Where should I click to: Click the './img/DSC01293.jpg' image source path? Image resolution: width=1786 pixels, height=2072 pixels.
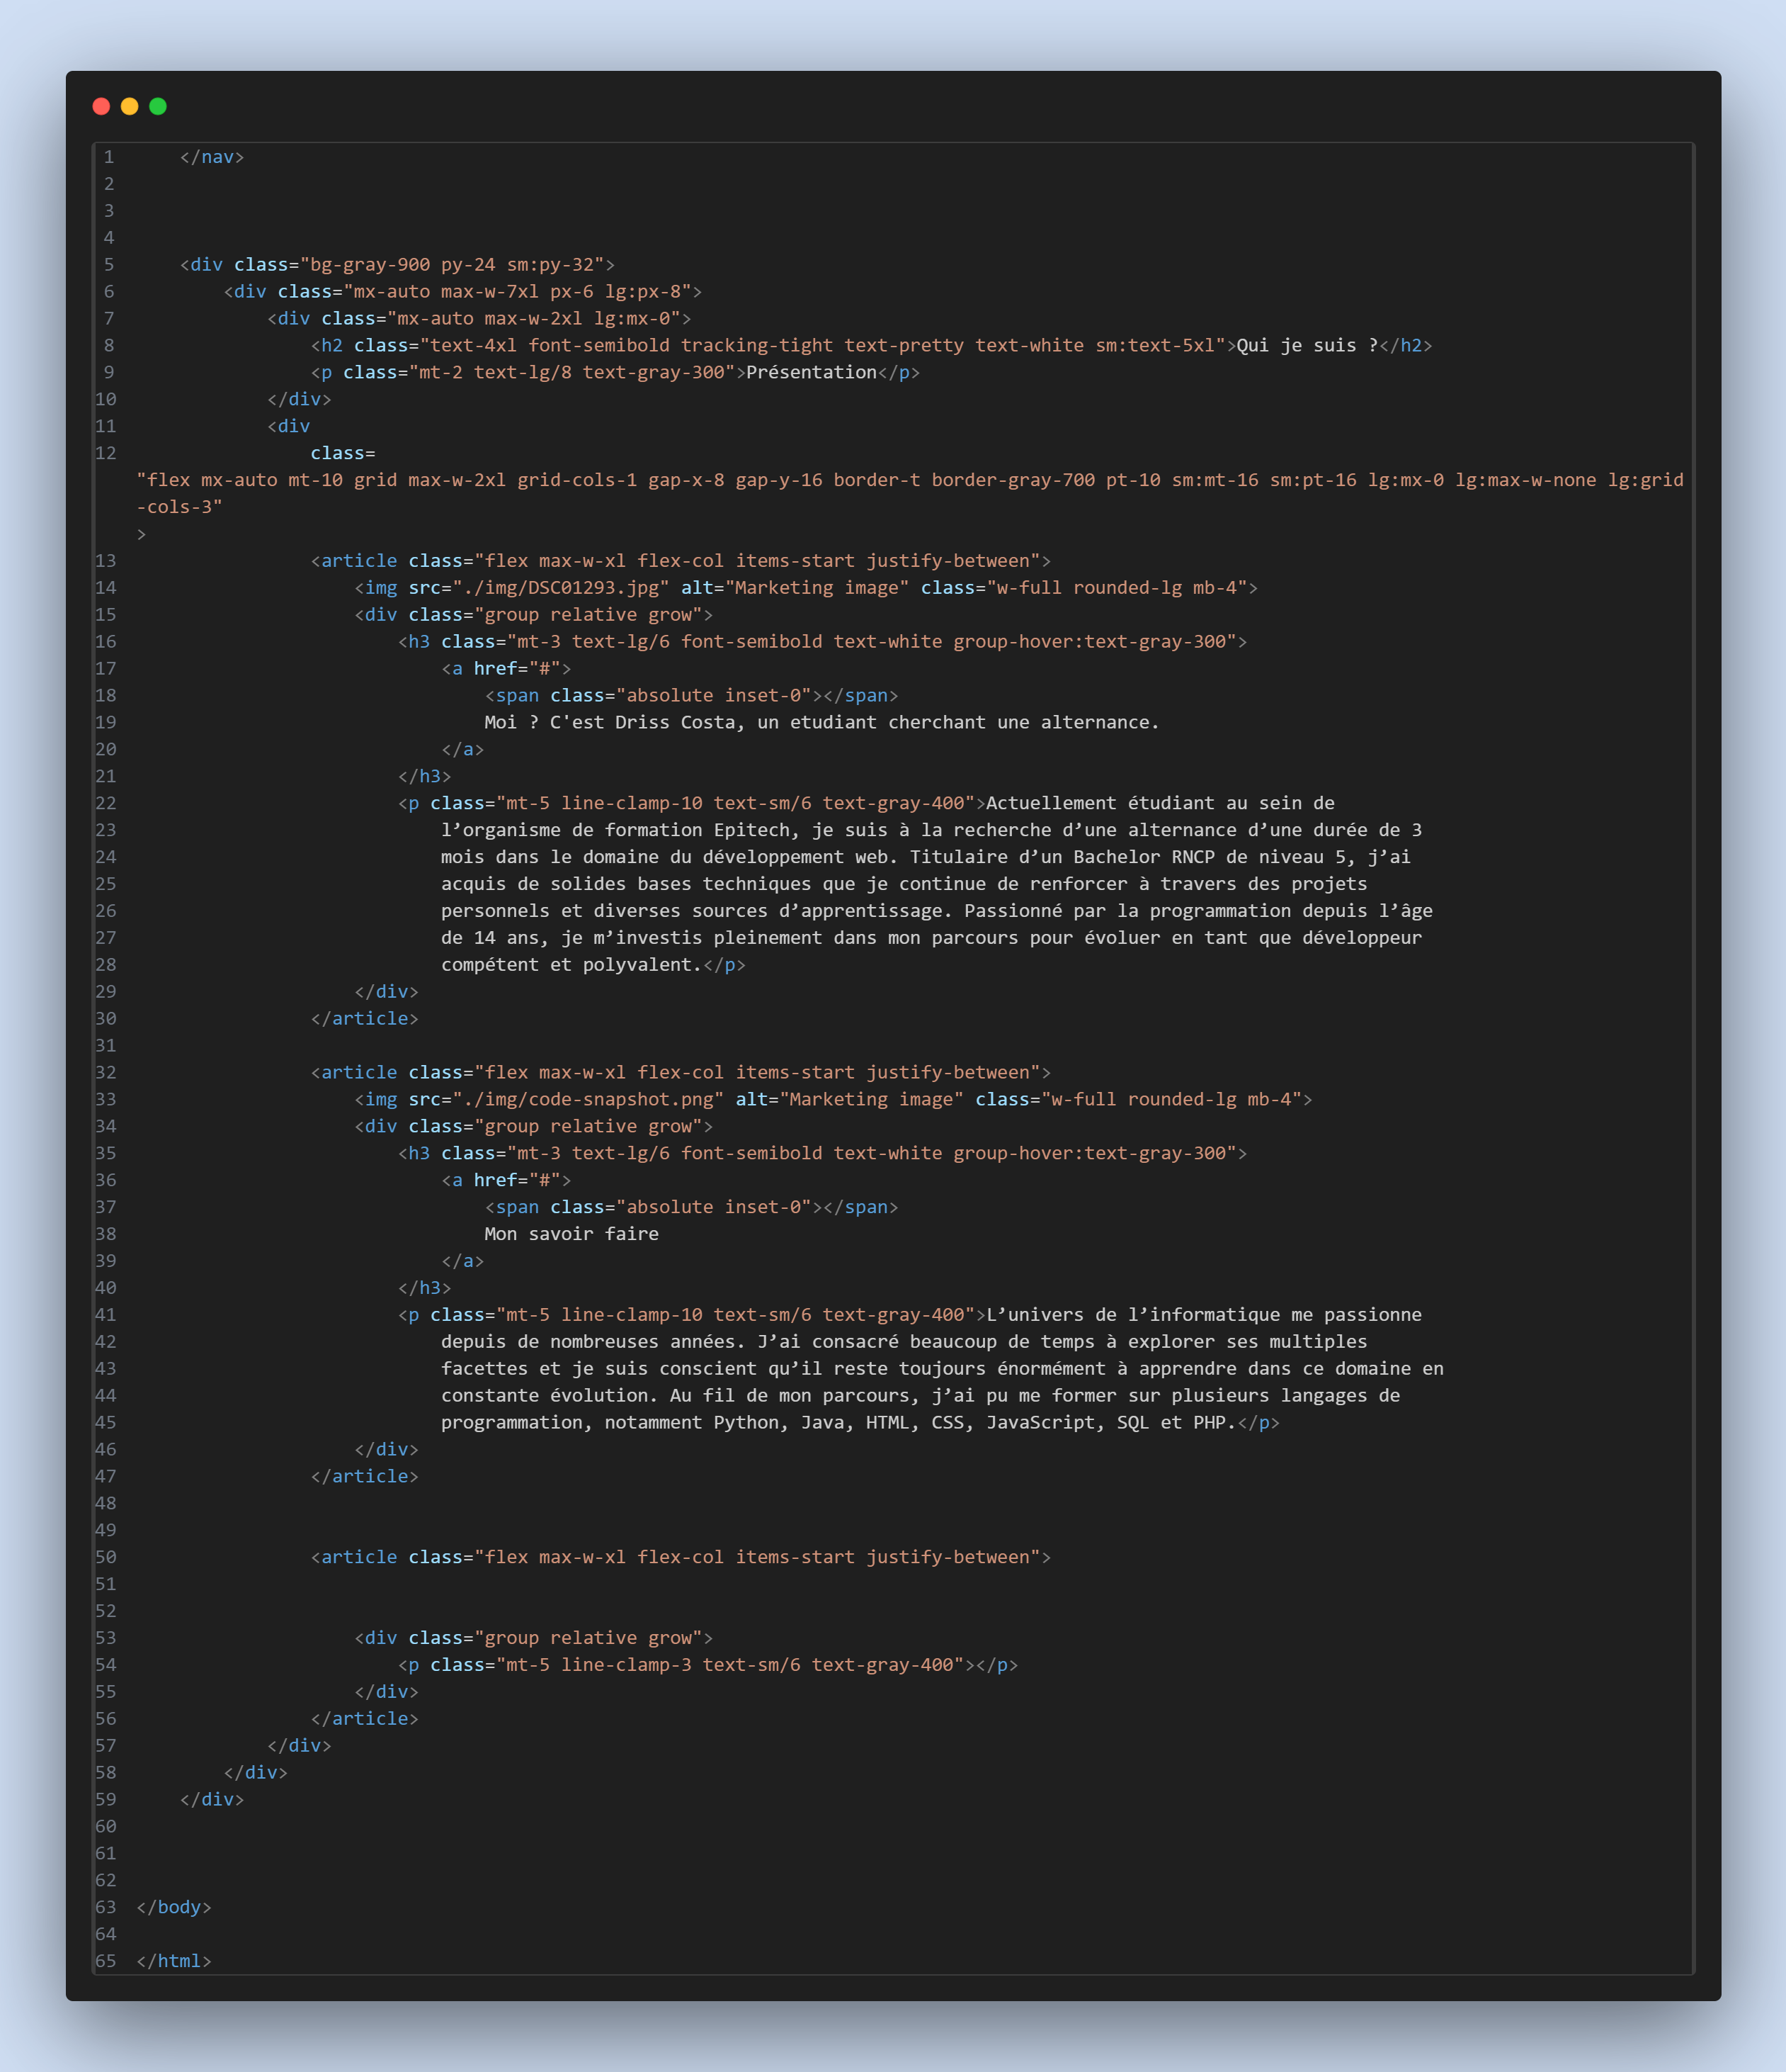(x=561, y=587)
